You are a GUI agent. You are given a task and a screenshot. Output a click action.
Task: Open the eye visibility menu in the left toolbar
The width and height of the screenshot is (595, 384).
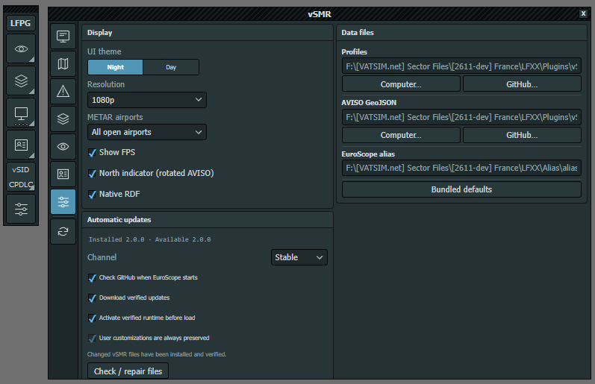pyautogui.click(x=21, y=49)
